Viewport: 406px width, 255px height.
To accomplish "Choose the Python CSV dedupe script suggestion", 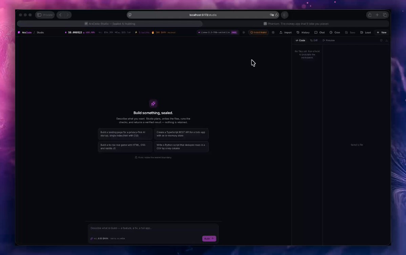I will [181, 147].
